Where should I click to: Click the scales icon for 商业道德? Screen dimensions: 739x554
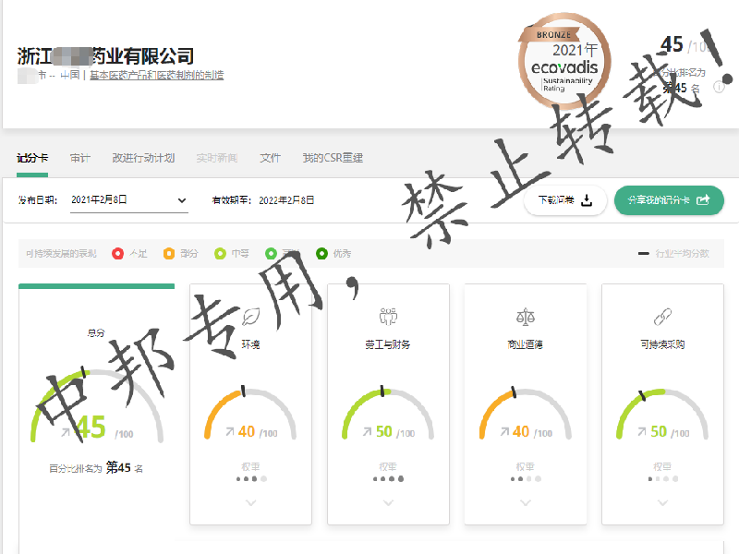(525, 317)
